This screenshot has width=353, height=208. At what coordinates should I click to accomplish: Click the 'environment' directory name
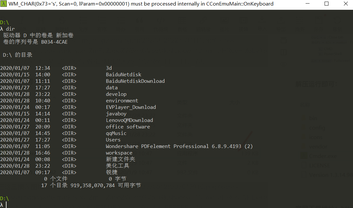[x=122, y=100]
